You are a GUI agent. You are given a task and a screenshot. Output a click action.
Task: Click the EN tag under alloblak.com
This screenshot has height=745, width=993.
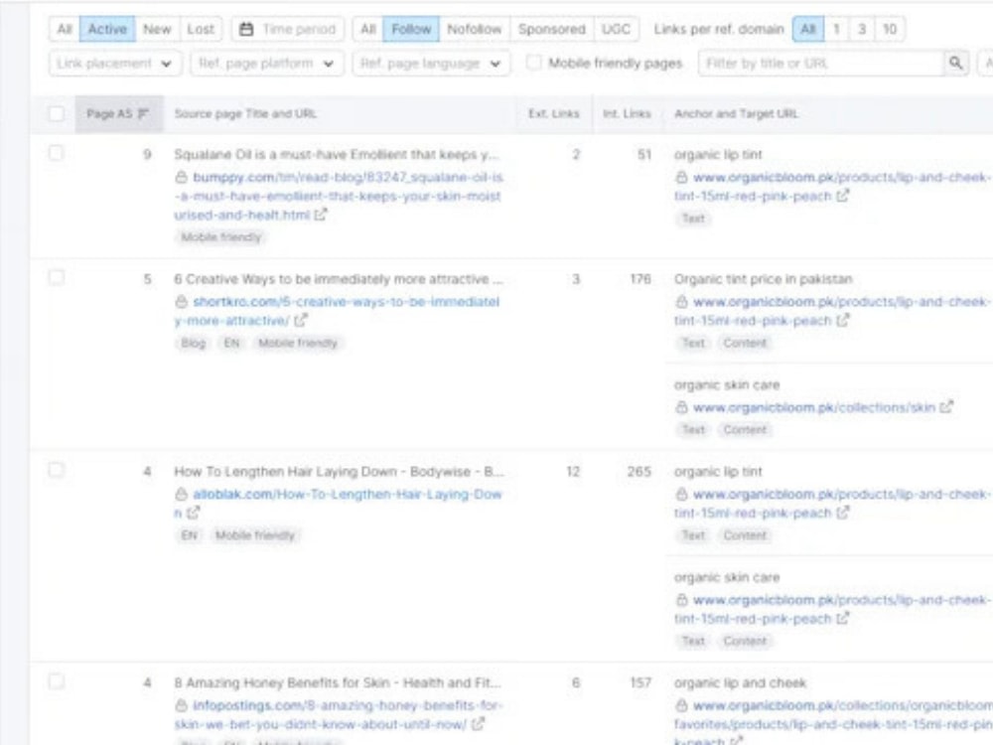pyautogui.click(x=190, y=535)
